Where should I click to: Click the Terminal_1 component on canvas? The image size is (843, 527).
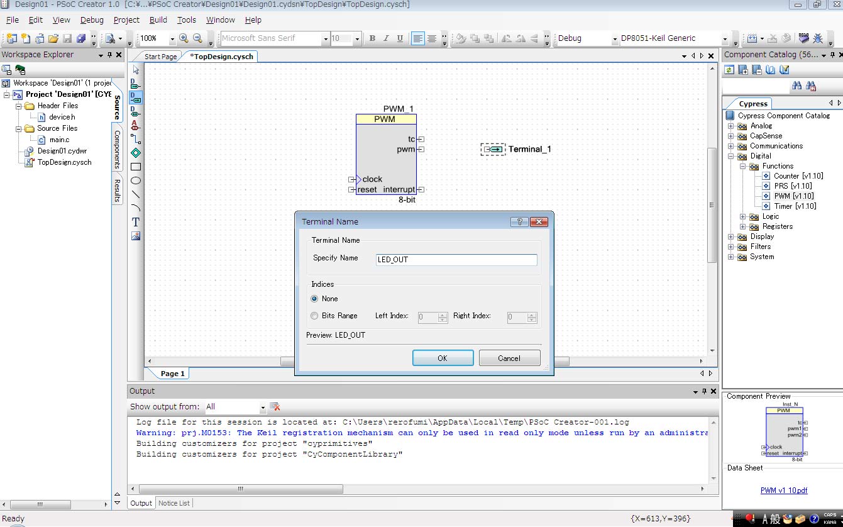(493, 149)
